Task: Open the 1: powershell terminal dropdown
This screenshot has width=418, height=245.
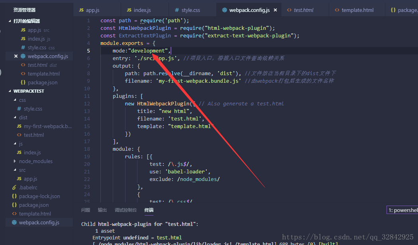Action: click(x=402, y=210)
